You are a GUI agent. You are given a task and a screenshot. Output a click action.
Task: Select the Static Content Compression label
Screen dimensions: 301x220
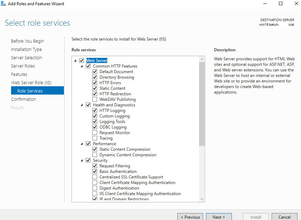(125, 149)
